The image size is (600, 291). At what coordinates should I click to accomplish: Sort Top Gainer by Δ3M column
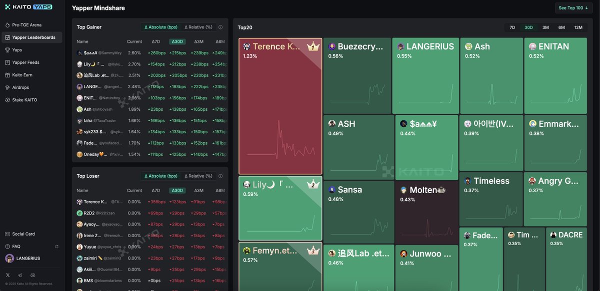(199, 42)
